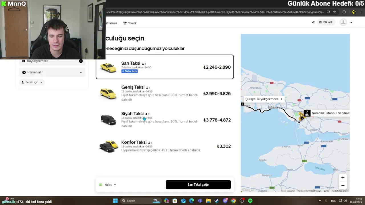This screenshot has height=205, width=365.
Task: Click the Daha hızlı badge
Action: point(129,71)
